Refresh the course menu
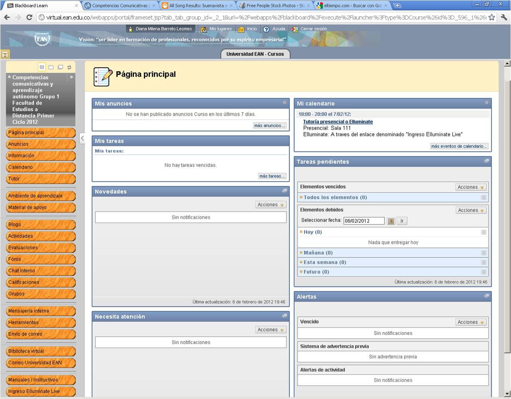The width and height of the screenshot is (511, 399). tap(69, 67)
